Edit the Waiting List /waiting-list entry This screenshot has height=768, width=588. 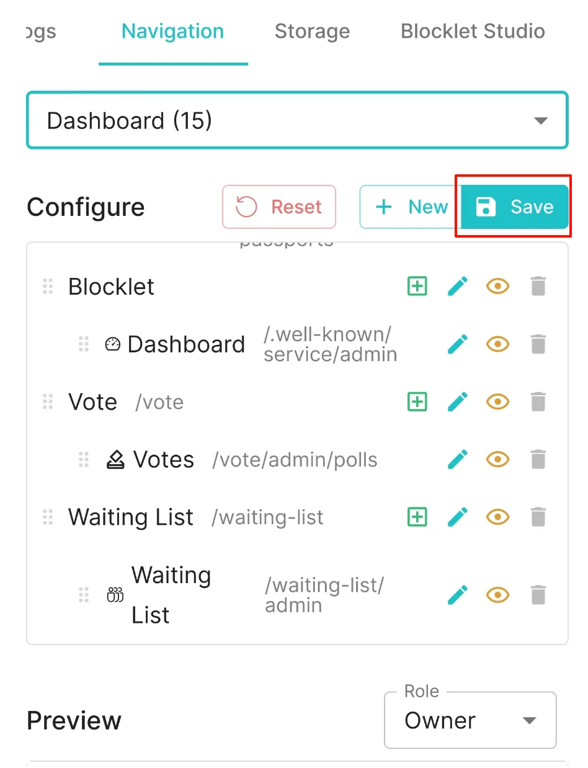point(458,517)
